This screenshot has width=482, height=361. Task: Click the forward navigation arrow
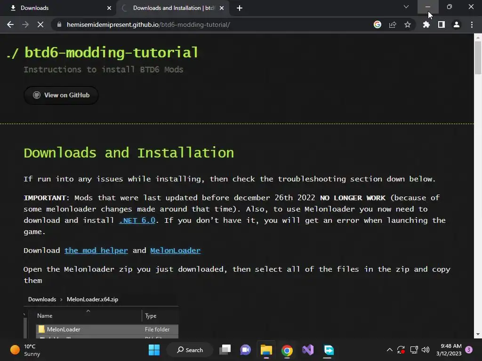(x=25, y=24)
